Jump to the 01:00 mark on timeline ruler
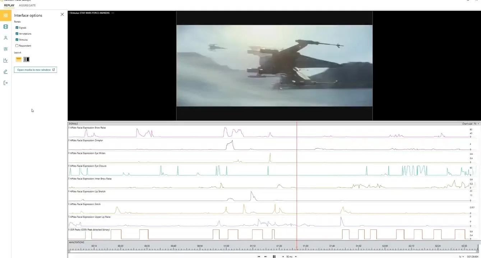481x258 pixels. [226, 246]
